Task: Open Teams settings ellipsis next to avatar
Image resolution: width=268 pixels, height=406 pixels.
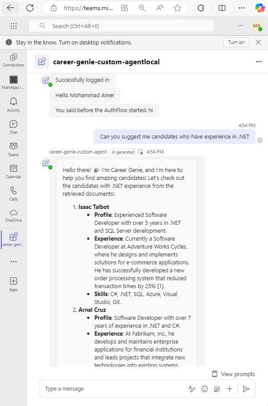Action: (x=241, y=26)
